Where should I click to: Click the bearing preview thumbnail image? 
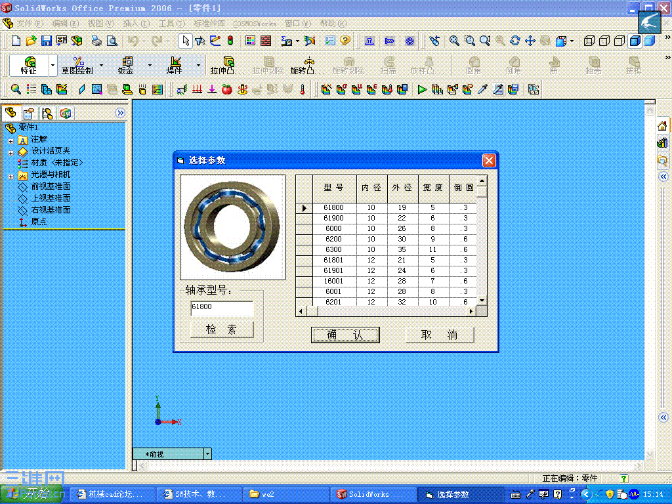[233, 227]
